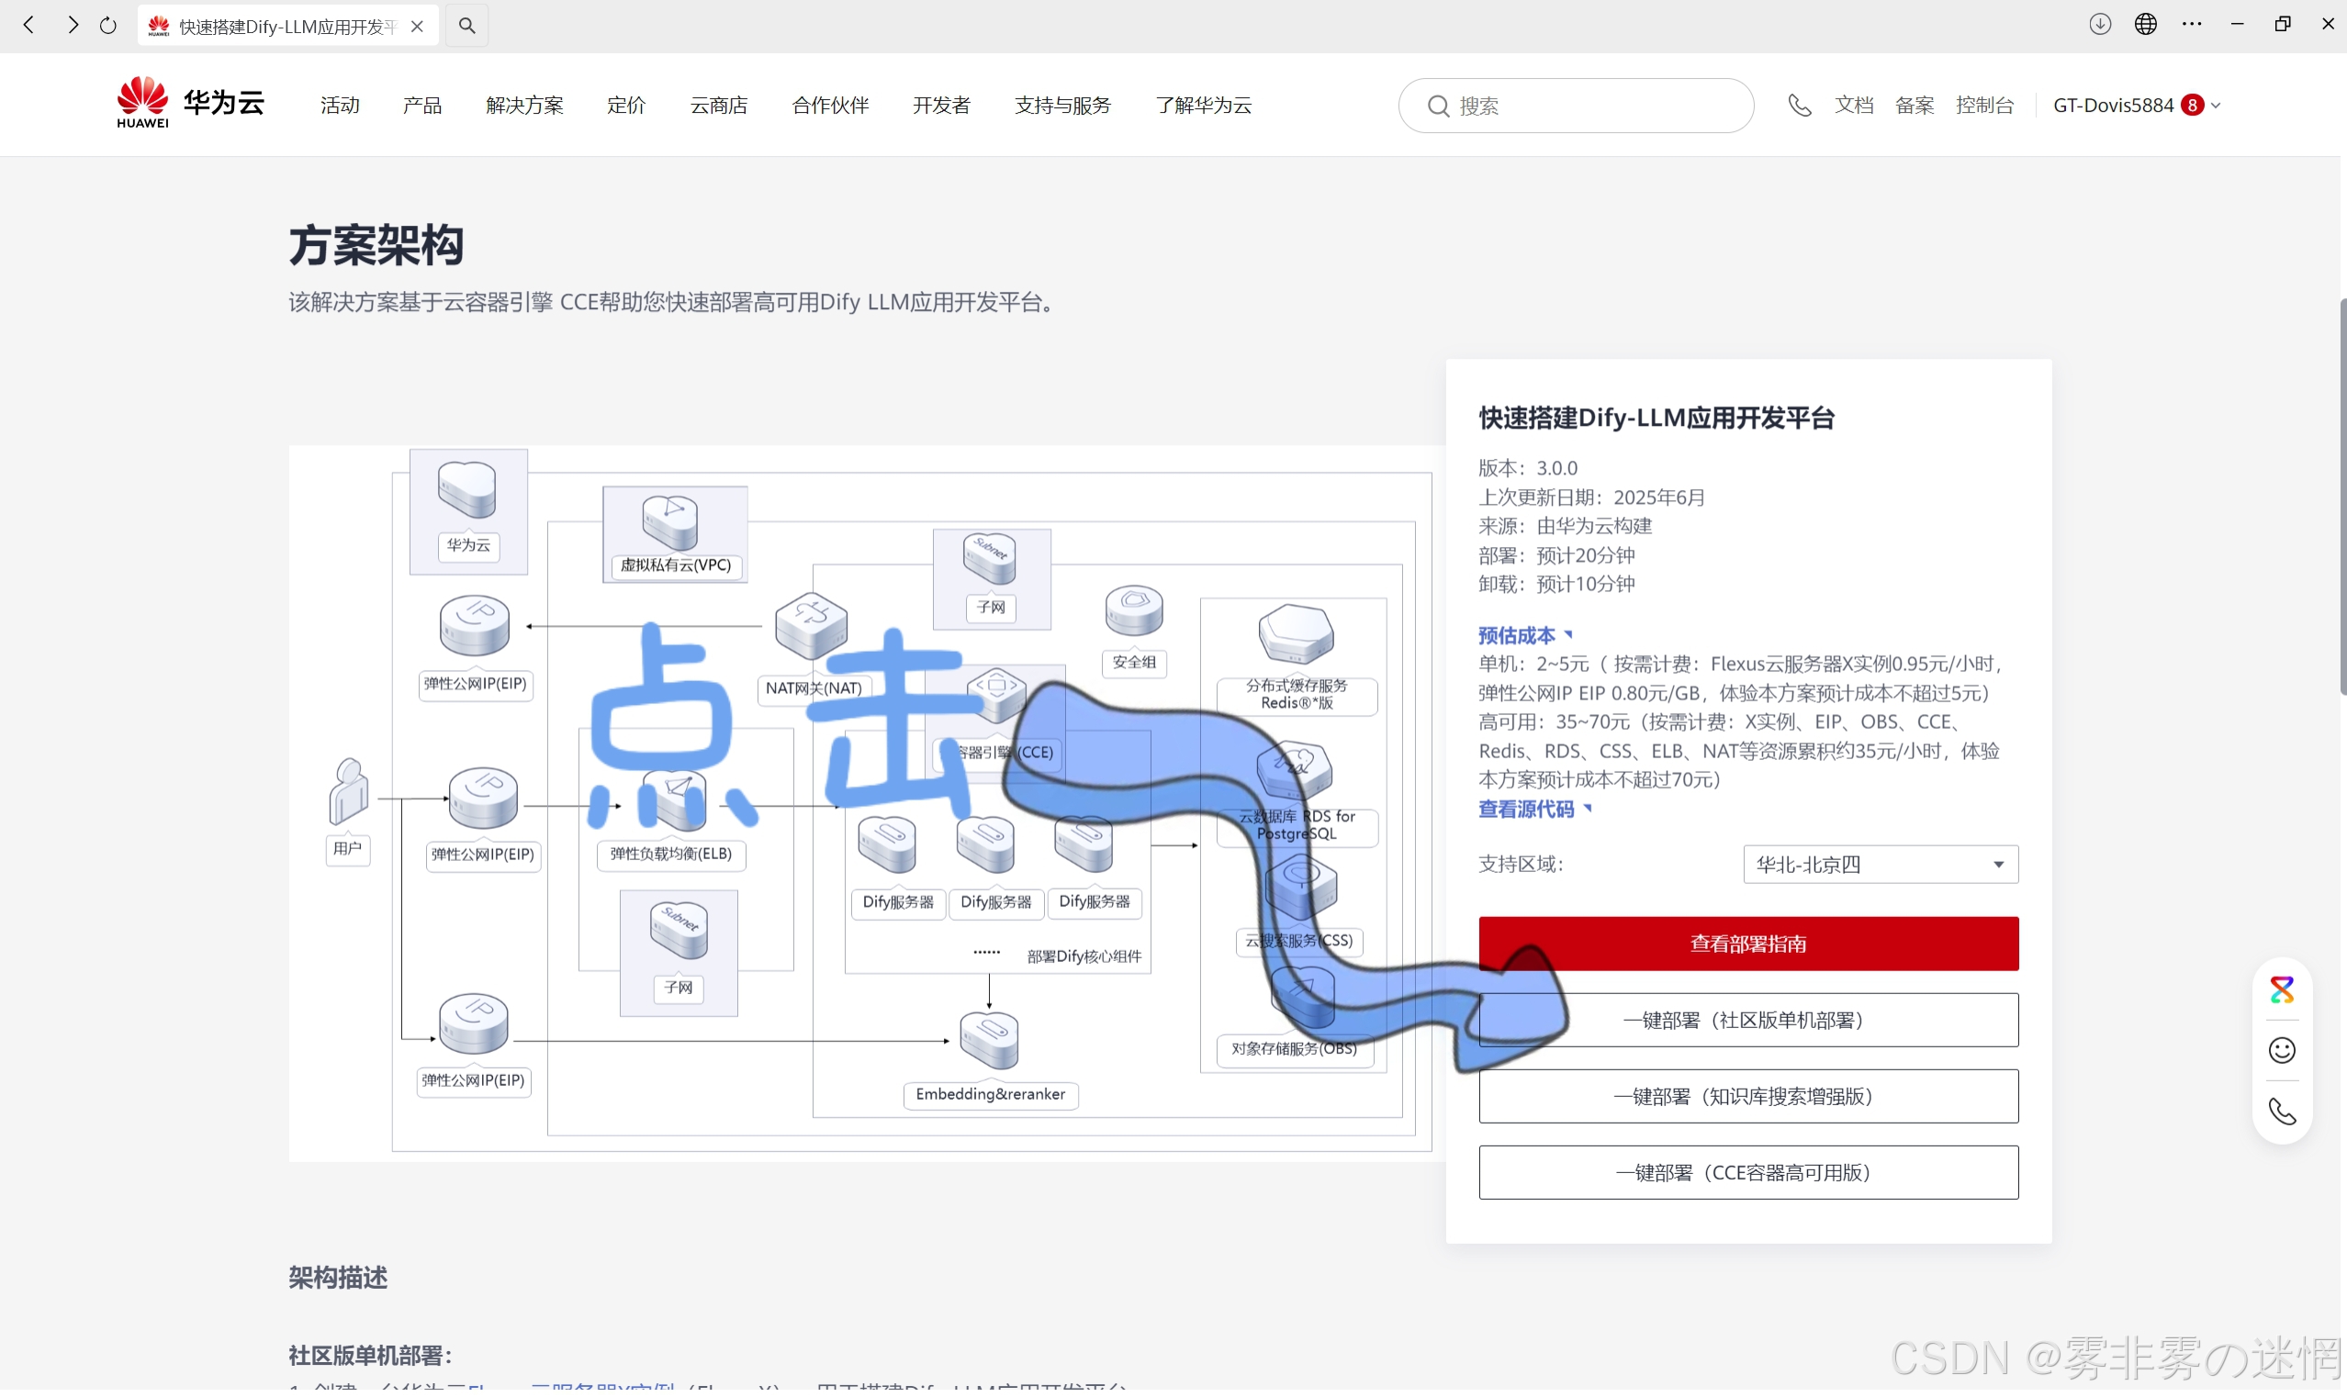Viewport: 2347px width, 1397px height.
Task: Click the 对象存储服务(OBS) label in diagram
Action: pyautogui.click(x=1295, y=1049)
